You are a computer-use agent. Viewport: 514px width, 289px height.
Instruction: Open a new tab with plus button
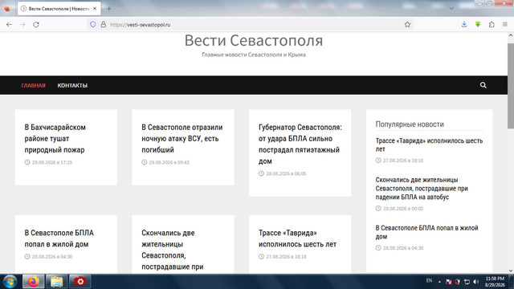coord(109,9)
